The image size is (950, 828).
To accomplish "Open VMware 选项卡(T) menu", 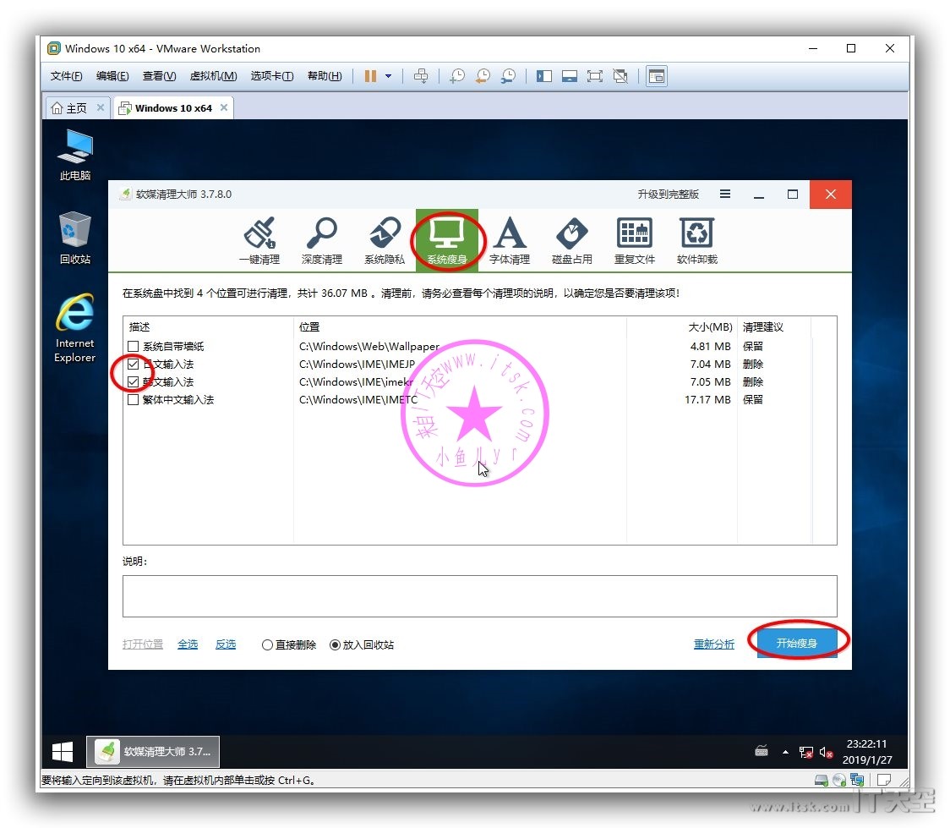I will click(272, 76).
